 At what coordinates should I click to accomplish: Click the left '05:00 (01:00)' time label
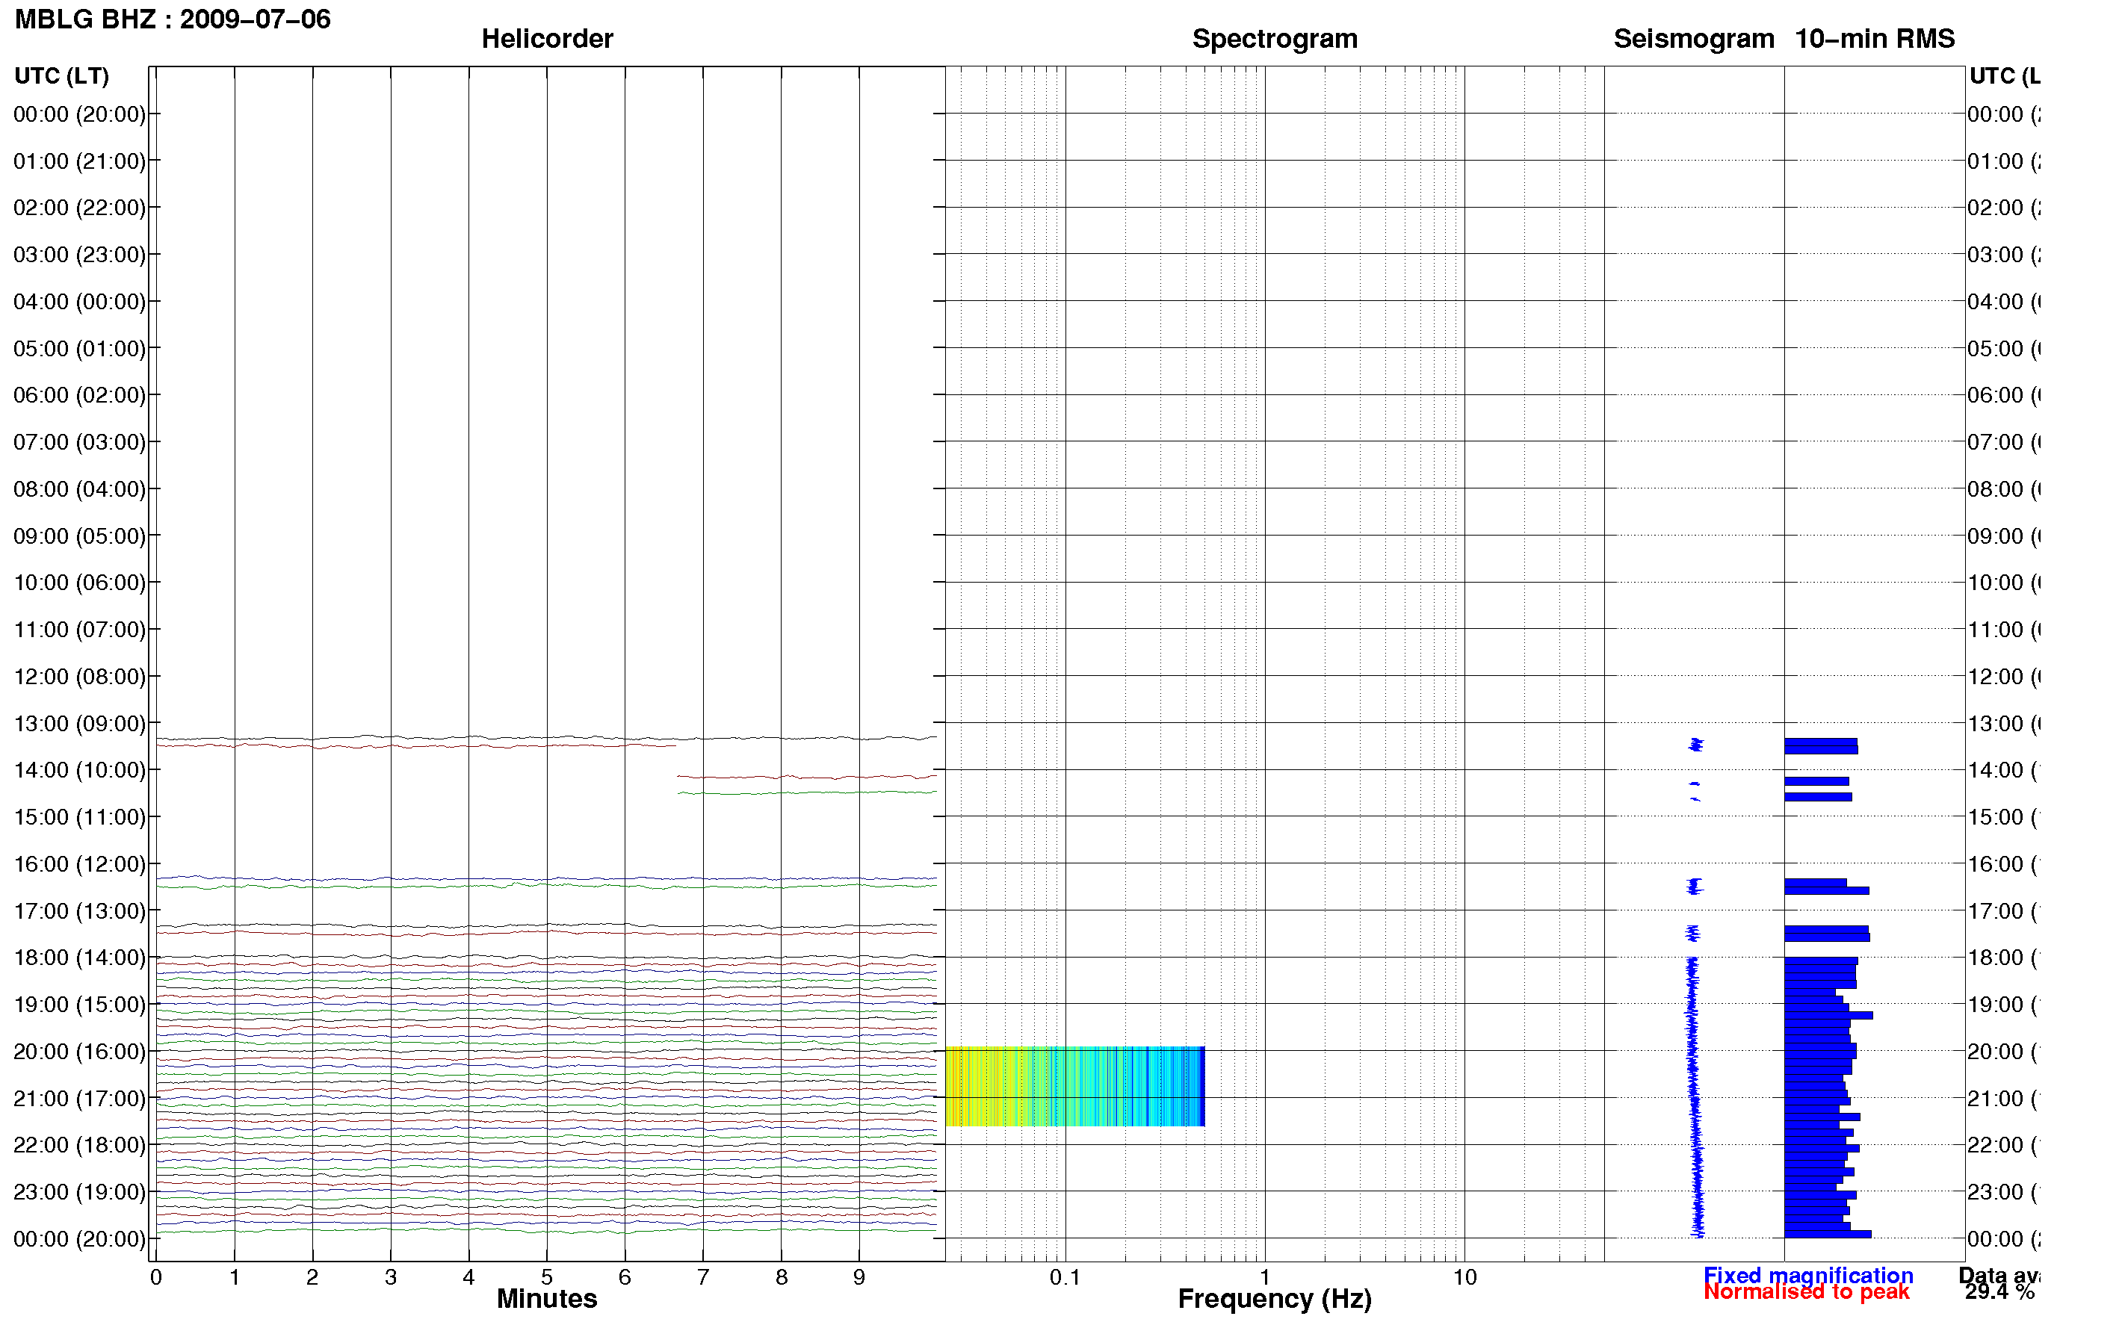(x=79, y=349)
